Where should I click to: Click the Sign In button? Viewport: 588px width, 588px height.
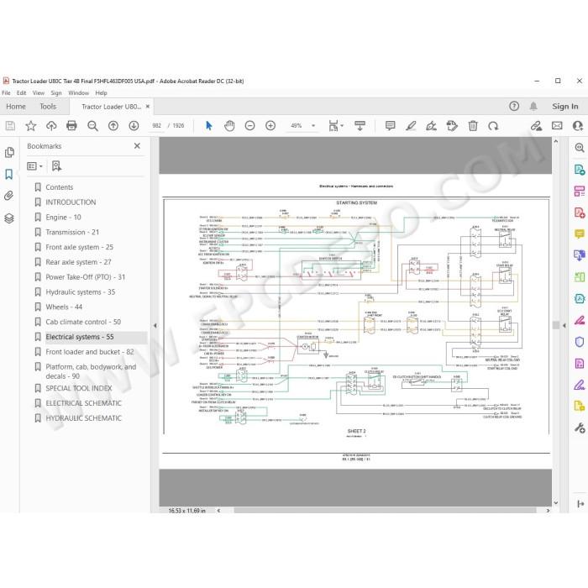[564, 107]
